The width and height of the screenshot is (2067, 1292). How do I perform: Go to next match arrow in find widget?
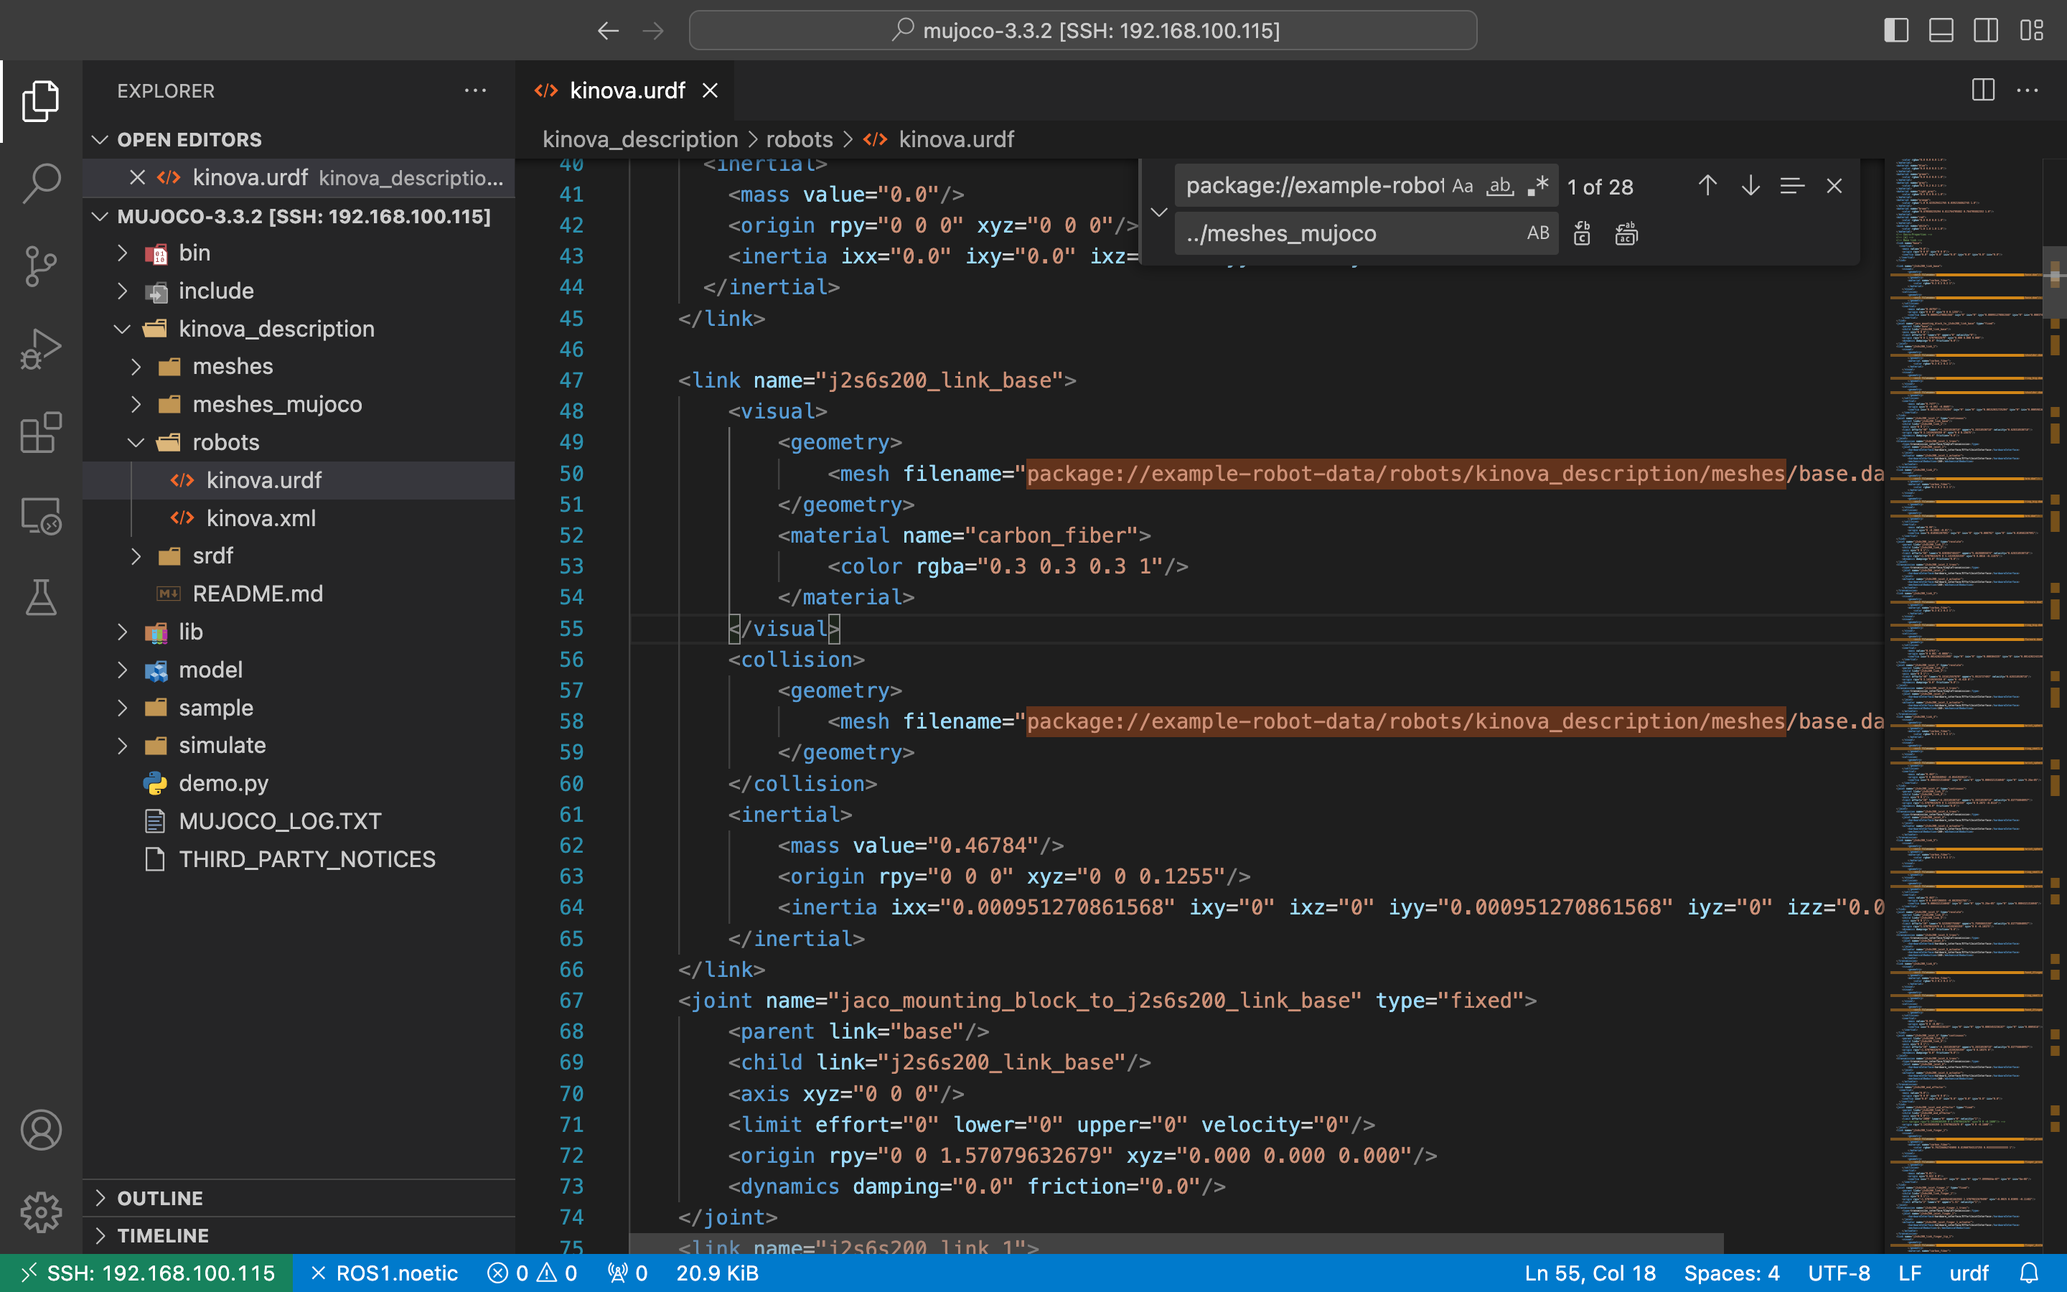pyautogui.click(x=1750, y=187)
